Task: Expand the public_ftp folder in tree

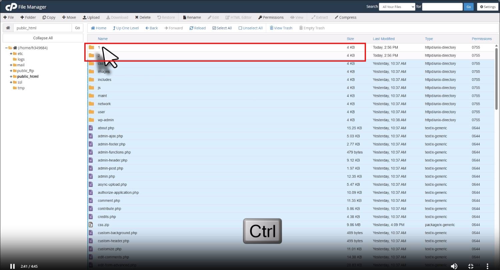Action: pyautogui.click(x=11, y=71)
